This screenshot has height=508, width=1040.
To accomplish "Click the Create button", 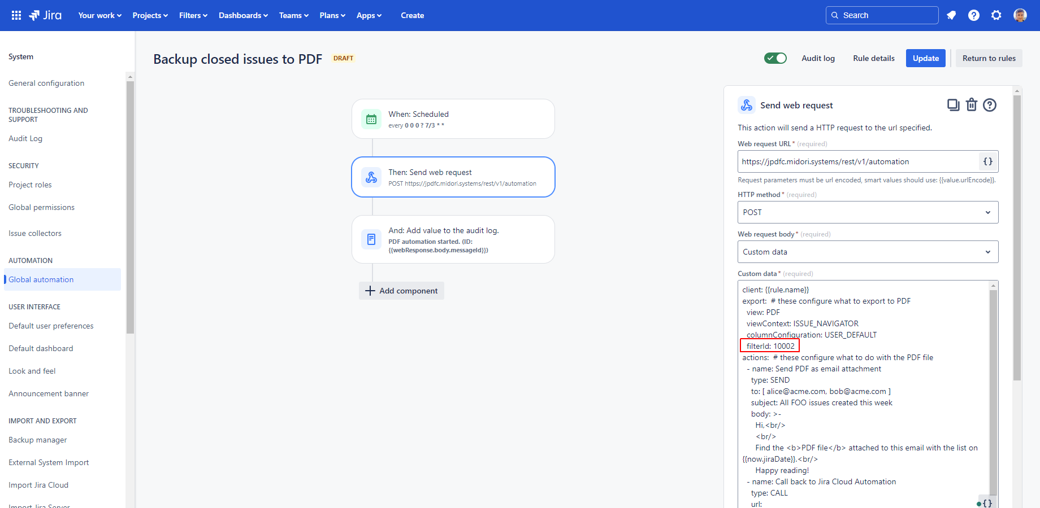I will click(413, 15).
